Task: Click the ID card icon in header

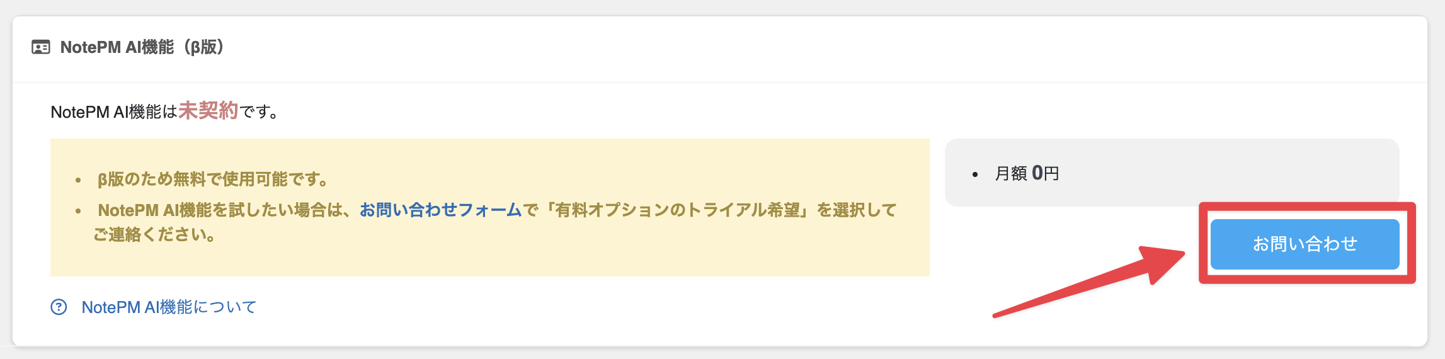Action: point(41,47)
